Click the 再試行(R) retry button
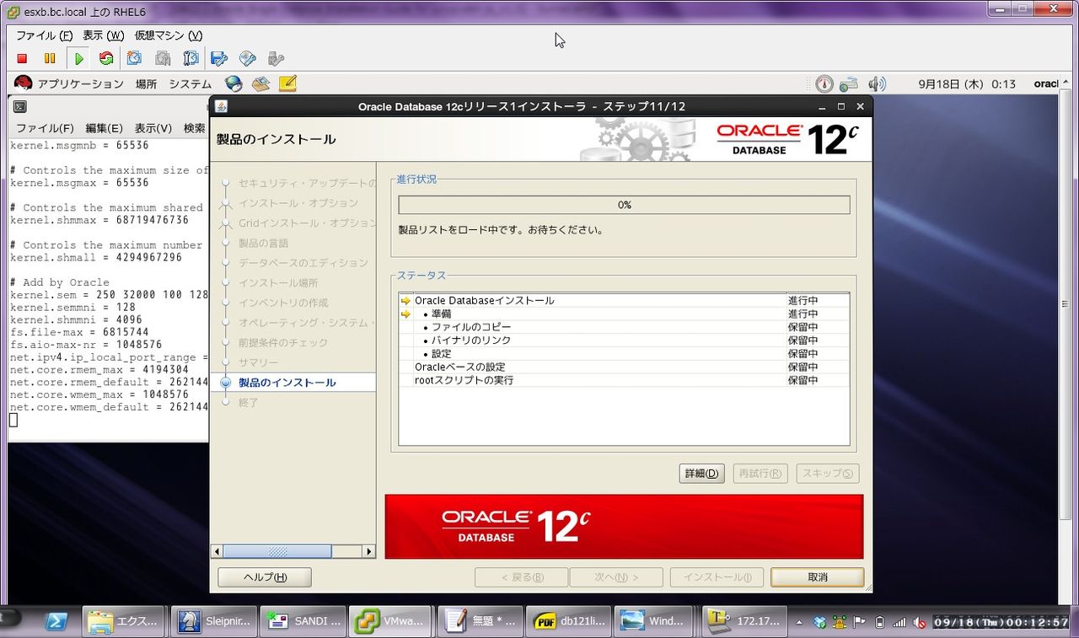This screenshot has width=1079, height=638. [760, 473]
